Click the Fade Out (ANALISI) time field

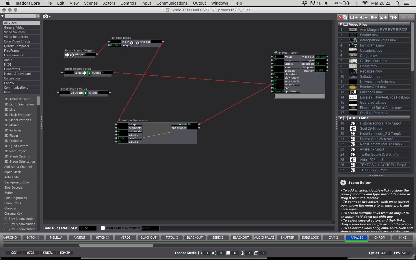point(88,228)
